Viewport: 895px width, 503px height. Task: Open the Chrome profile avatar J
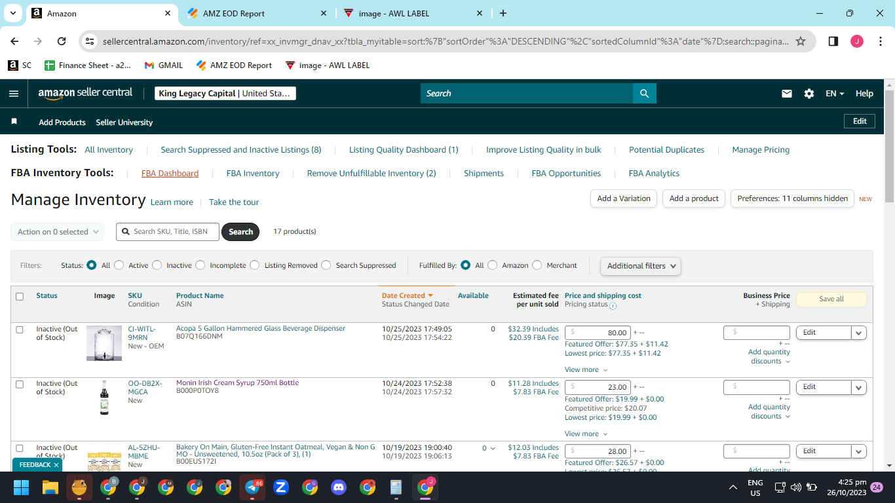coord(857,41)
